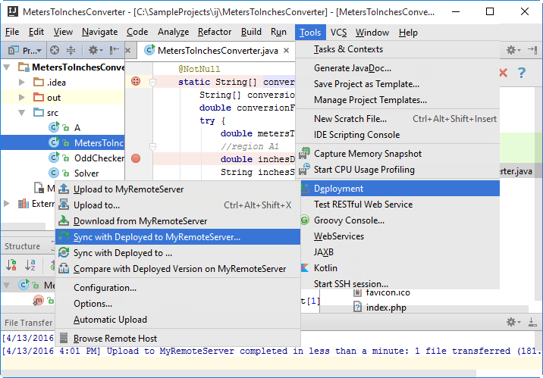Click Upload to MyRemoteServer icon
This screenshot has width=543, height=378.
pyautogui.click(x=64, y=189)
